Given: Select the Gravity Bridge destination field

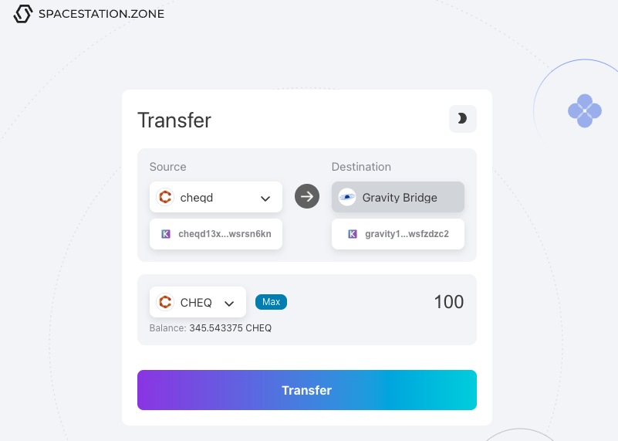Looking at the screenshot, I should 399,197.
